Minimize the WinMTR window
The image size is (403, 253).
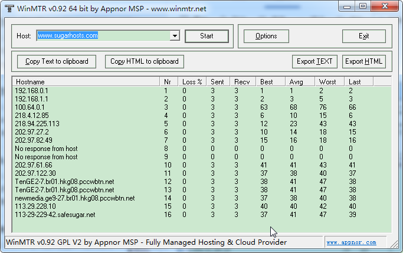coord(347,6)
